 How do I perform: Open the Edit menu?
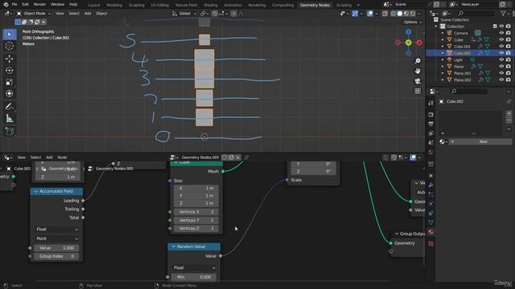25,5
